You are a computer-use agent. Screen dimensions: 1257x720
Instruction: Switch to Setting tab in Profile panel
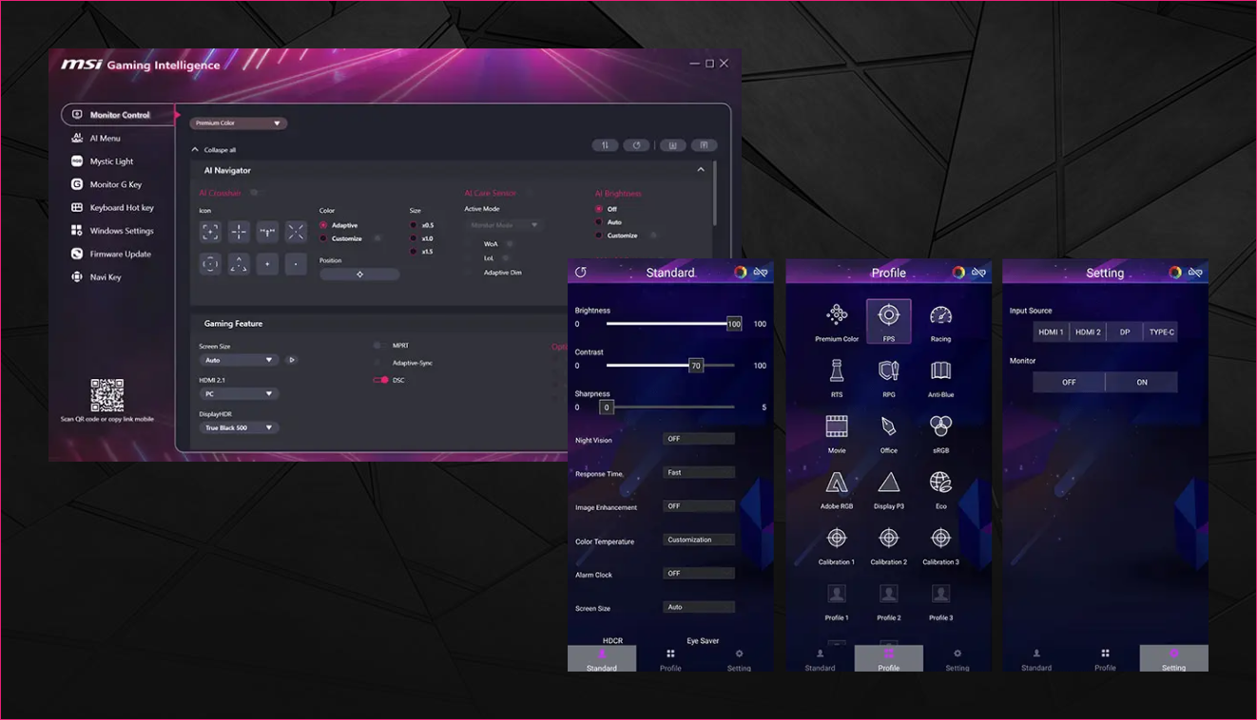(957, 659)
